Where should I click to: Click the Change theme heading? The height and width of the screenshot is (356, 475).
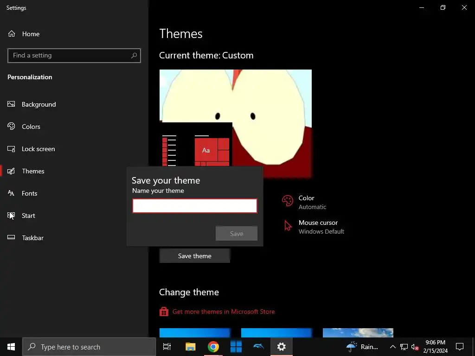click(x=189, y=292)
